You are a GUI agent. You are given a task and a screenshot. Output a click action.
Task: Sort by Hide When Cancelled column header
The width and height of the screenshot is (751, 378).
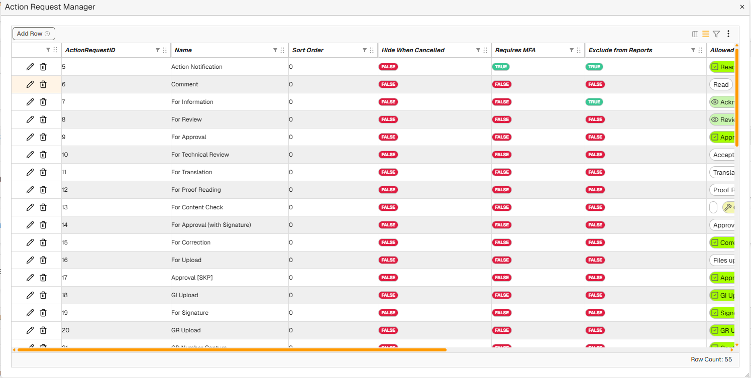click(413, 50)
